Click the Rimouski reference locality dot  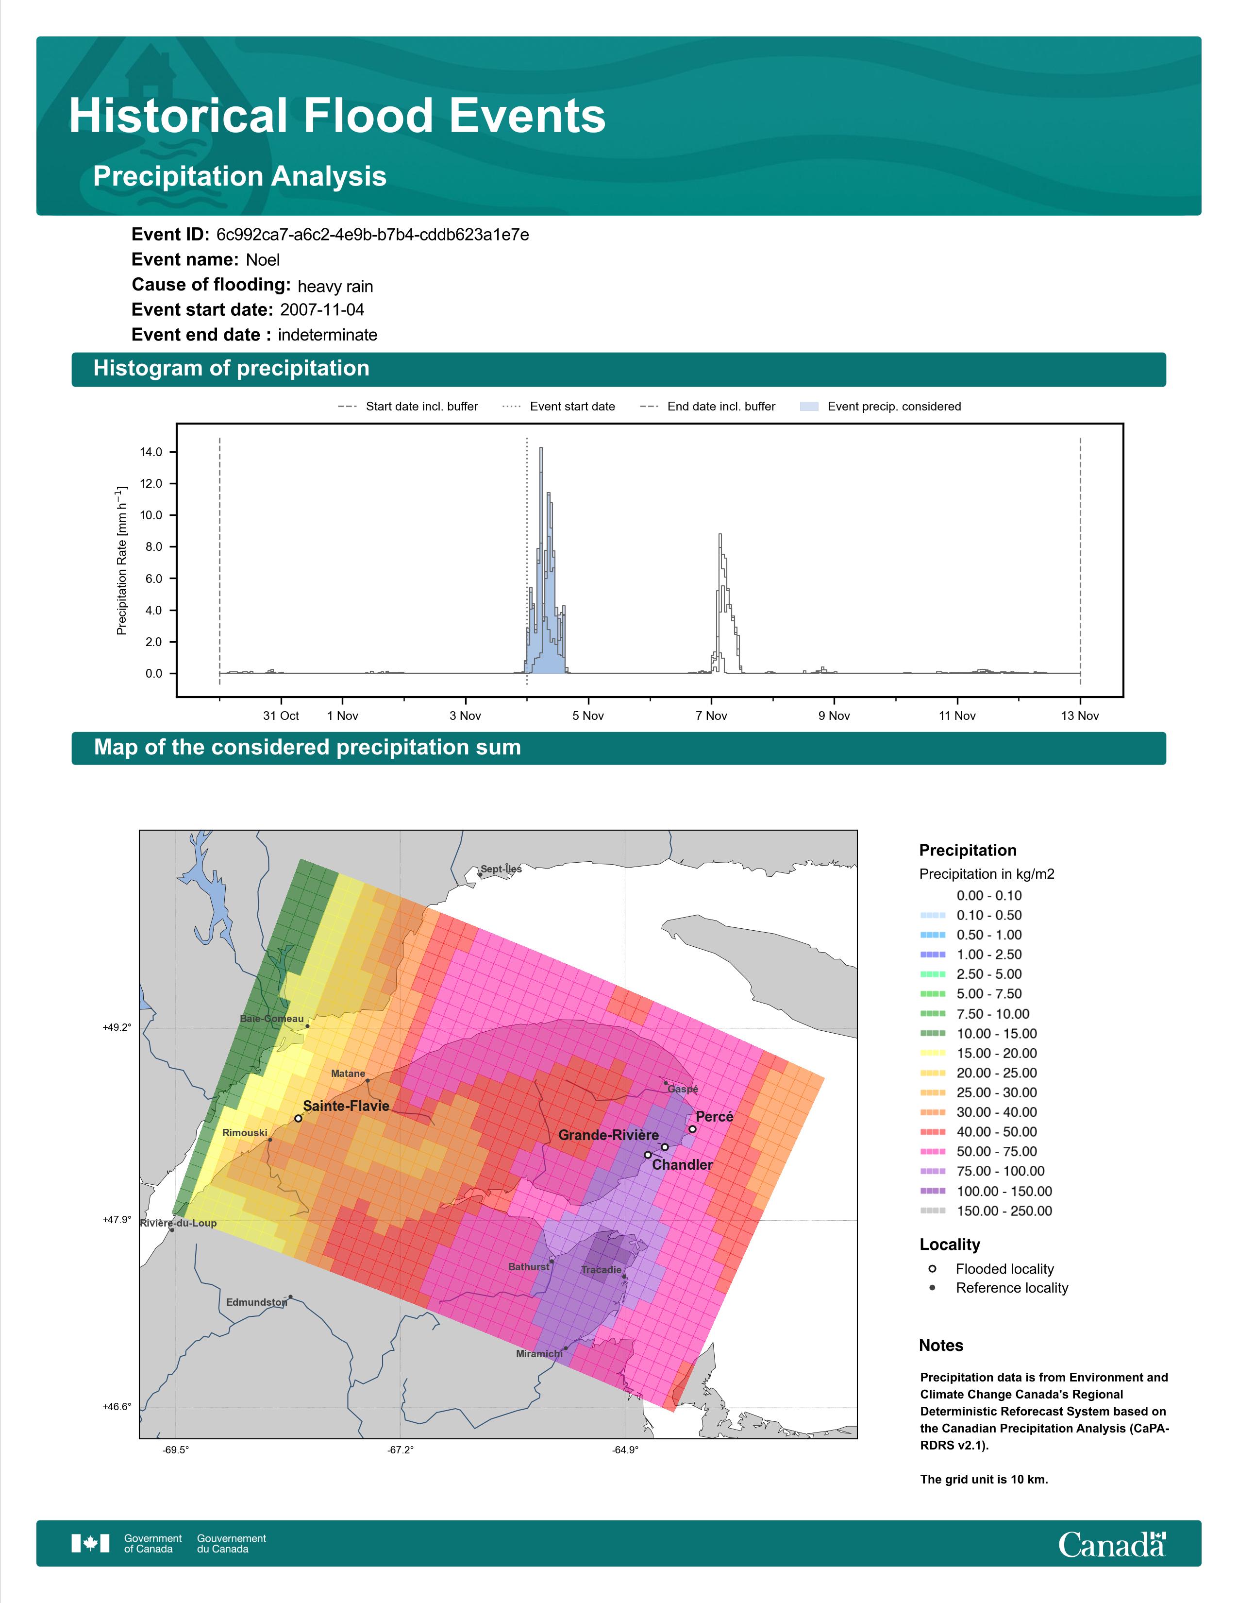270,1140
